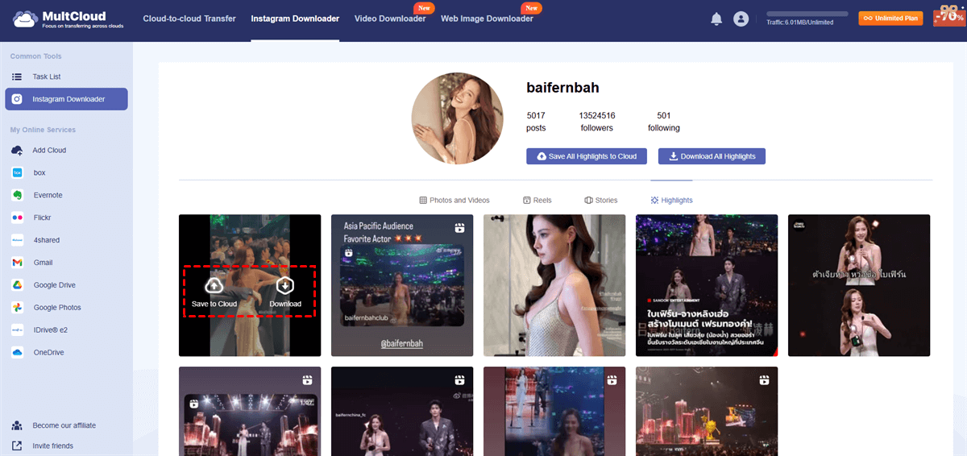
Task: Select the Google Photos service label
Action: click(57, 308)
